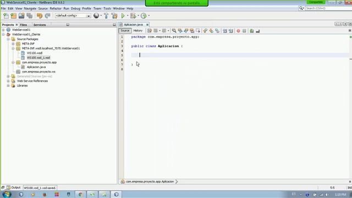Collapse the WebService01_Cliente project node
This screenshot has height=198, width=352.
click(x=3, y=34)
